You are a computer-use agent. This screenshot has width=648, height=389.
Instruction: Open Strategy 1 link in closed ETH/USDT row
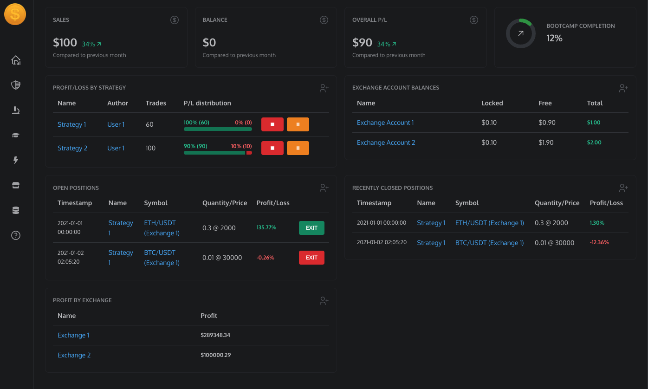click(x=431, y=223)
